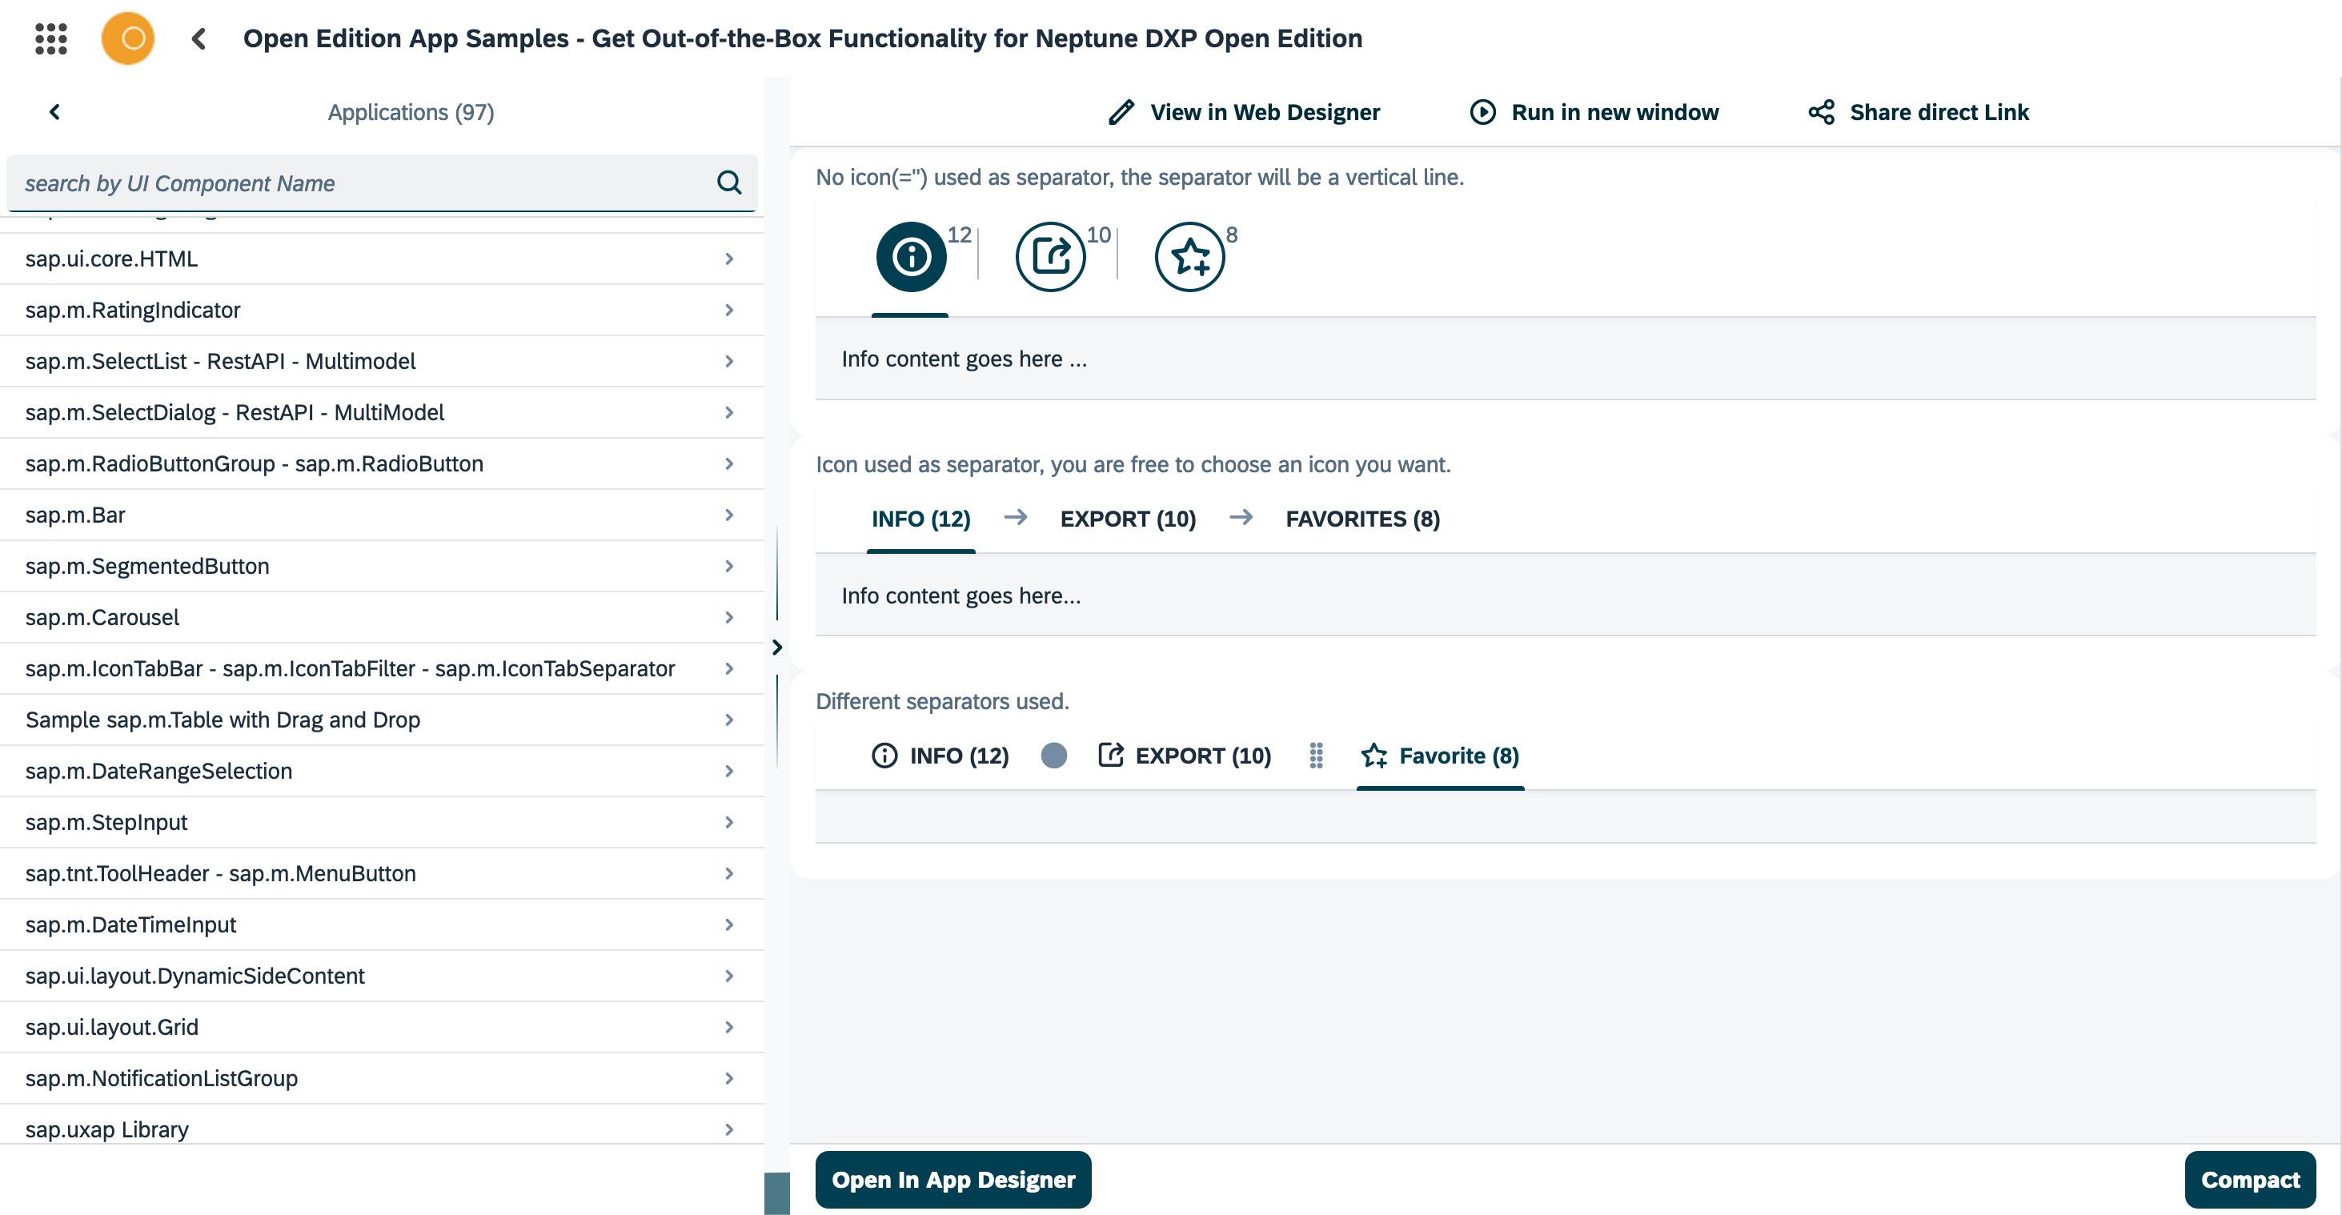Click the search magnifier icon in sidebar

pos(729,182)
